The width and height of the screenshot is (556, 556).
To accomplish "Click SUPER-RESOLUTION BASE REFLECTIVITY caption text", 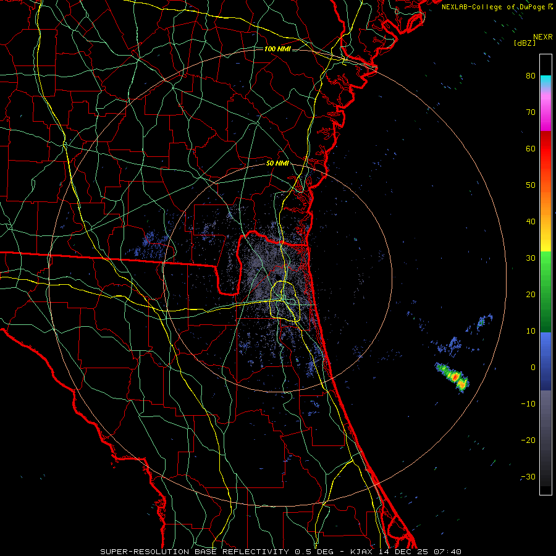I will pos(195,552).
